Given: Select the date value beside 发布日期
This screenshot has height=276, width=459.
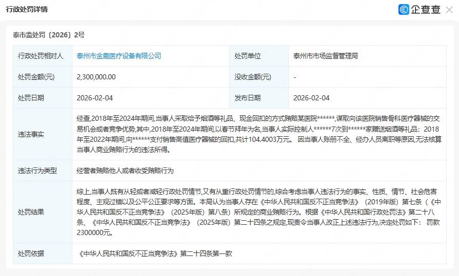Looking at the screenshot, I should (x=311, y=98).
